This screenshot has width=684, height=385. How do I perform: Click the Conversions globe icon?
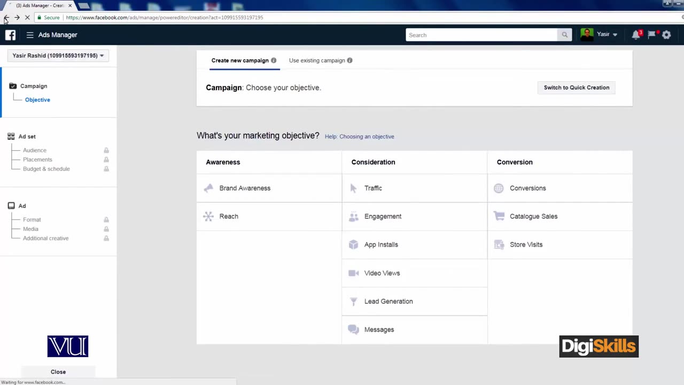tap(499, 188)
